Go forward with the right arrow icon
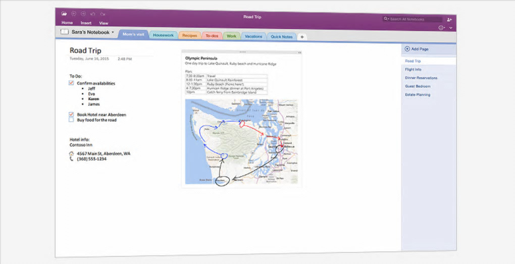Screen dimensions: 515x264 pos(83,14)
